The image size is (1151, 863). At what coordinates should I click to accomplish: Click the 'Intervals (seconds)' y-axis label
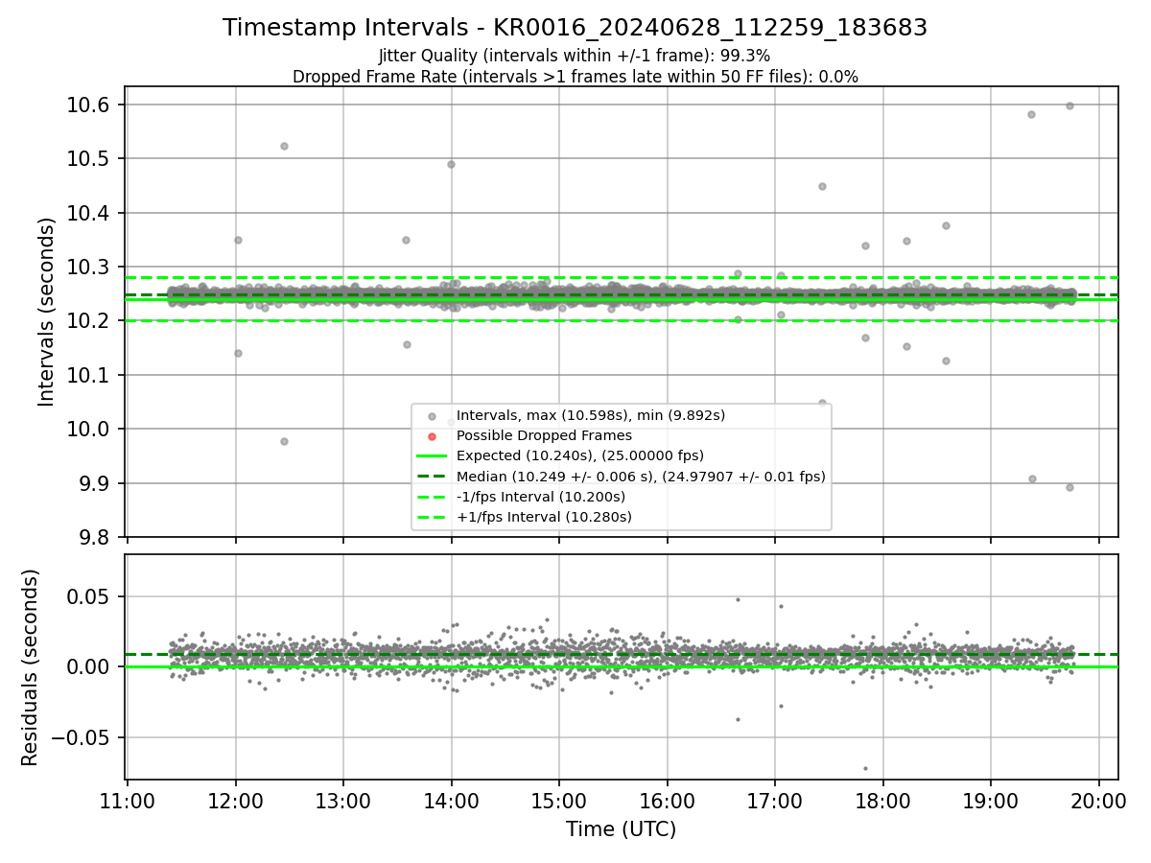(x=47, y=312)
